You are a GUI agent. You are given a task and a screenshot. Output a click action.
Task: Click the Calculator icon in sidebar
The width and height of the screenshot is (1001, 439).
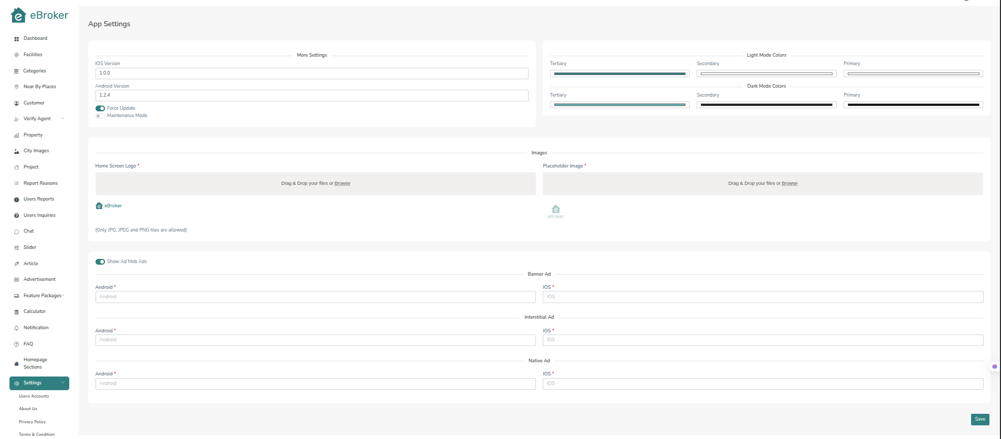[x=16, y=312]
